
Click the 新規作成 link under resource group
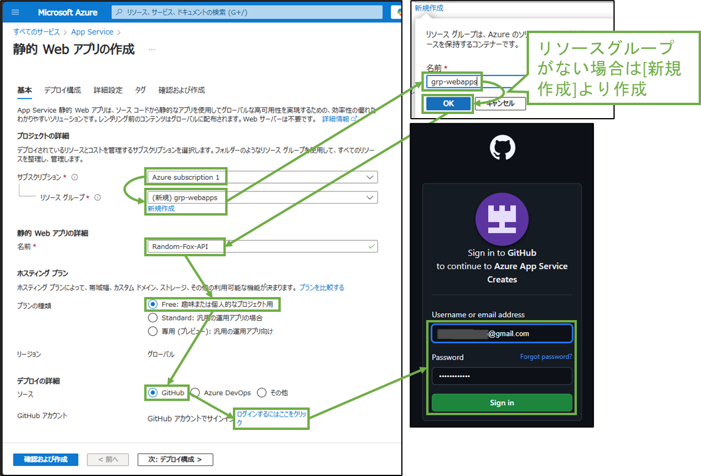point(161,208)
